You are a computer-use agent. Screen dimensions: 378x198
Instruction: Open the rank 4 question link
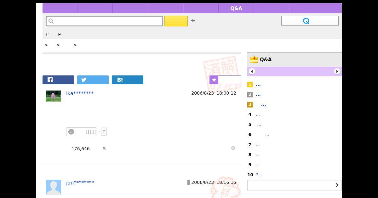[x=258, y=115]
